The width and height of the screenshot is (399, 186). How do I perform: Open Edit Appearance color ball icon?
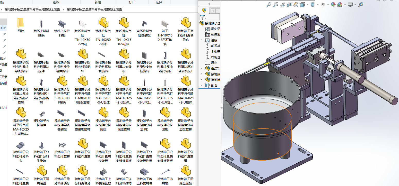[x=333, y=5]
